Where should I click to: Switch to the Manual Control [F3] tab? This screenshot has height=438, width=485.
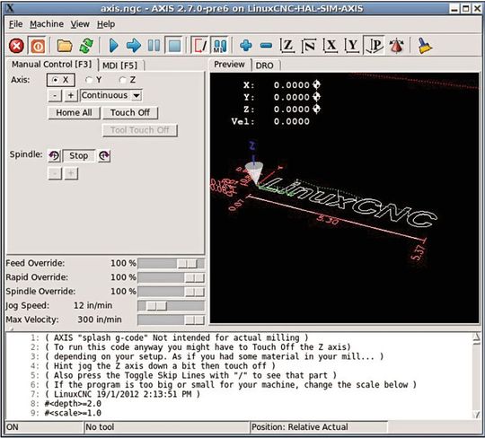point(52,65)
